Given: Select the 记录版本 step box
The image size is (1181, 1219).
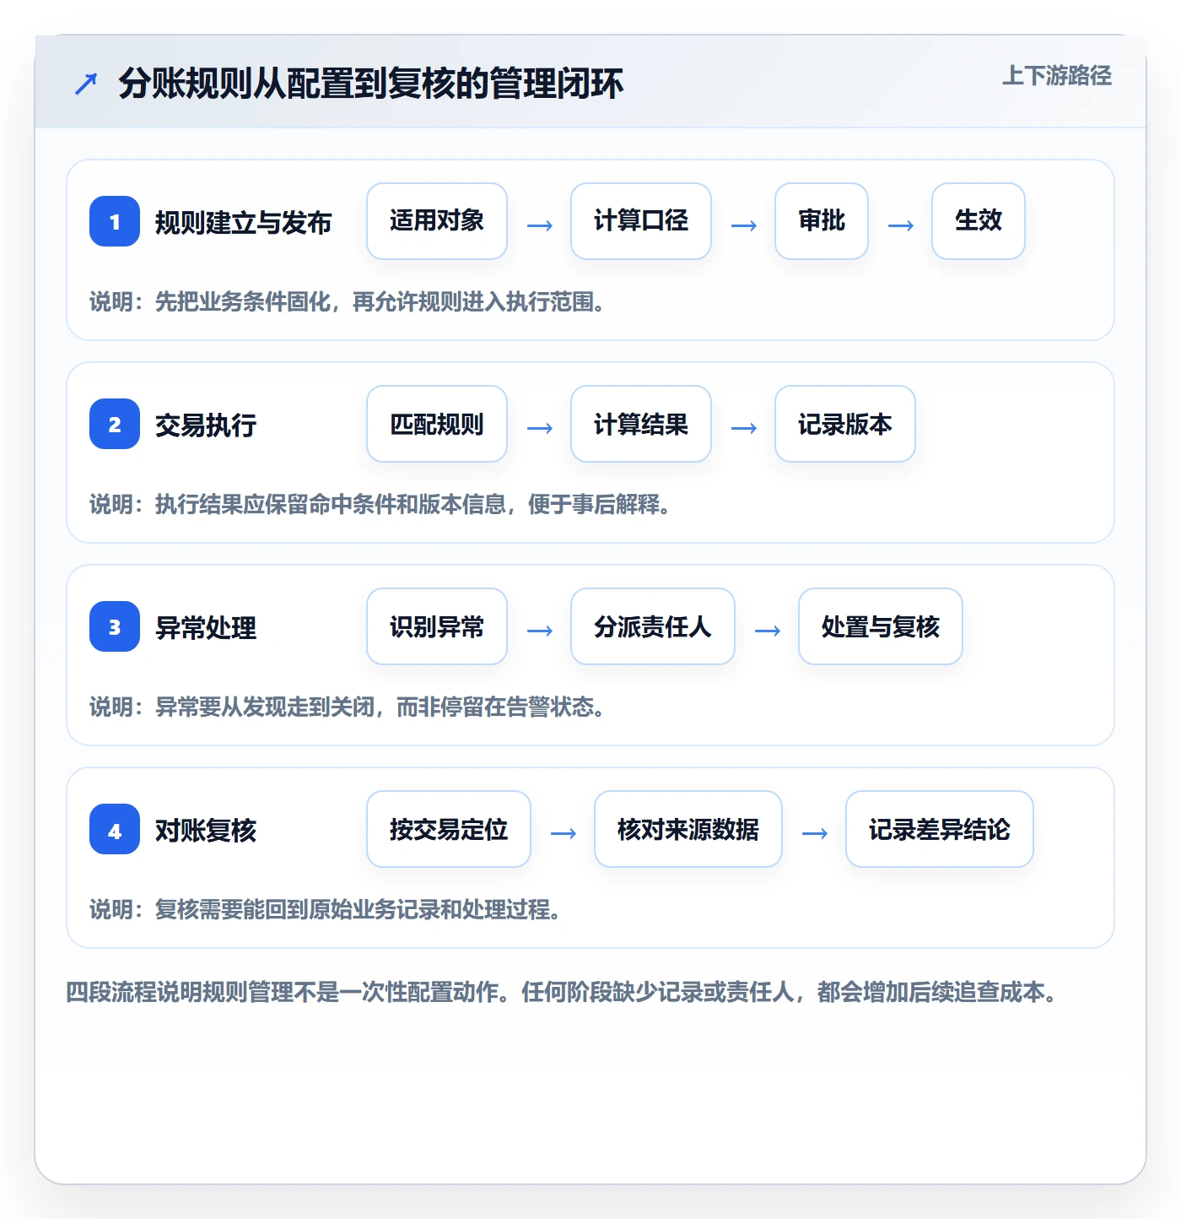Looking at the screenshot, I should [845, 424].
